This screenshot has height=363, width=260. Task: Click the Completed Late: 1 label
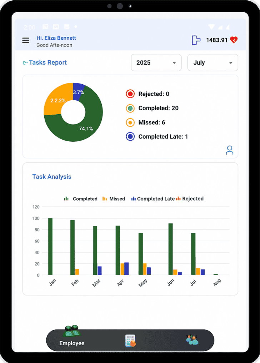pos(163,137)
